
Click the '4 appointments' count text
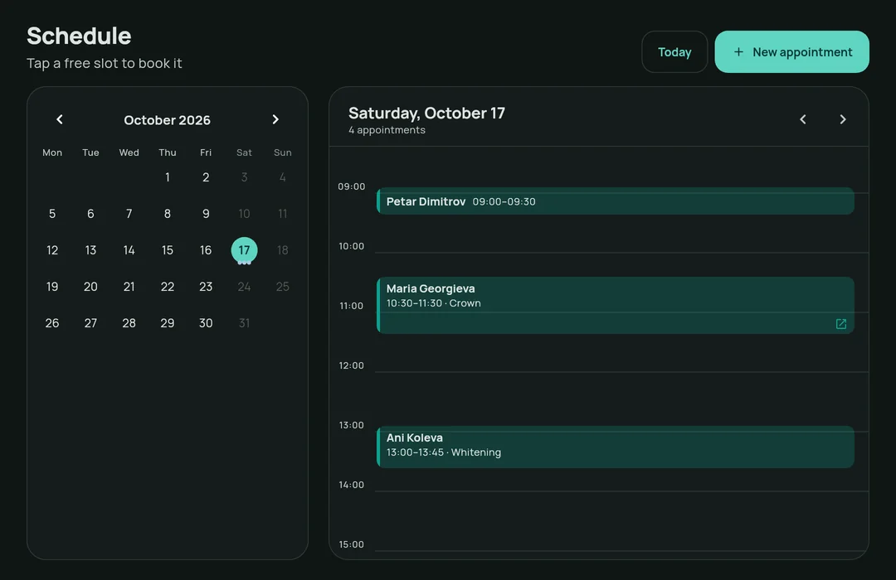(x=387, y=129)
